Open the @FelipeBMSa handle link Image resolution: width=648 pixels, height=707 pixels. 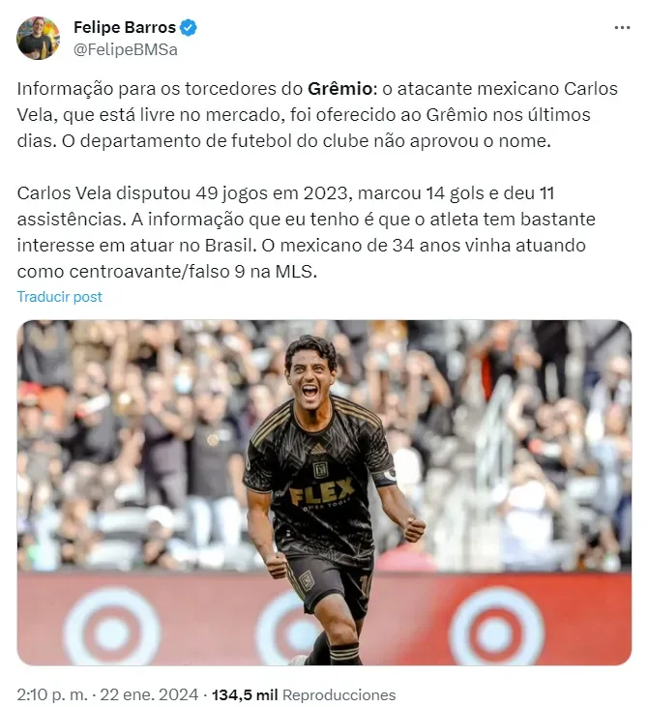[126, 49]
